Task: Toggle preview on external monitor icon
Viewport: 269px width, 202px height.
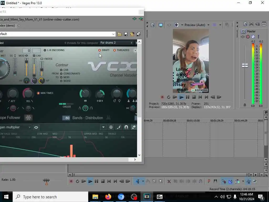Action: click(161, 25)
